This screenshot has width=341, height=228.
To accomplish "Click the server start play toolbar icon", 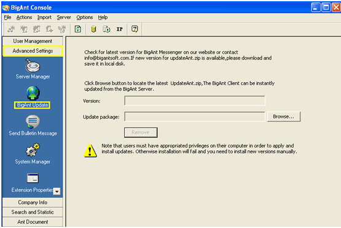I will coord(106,29).
